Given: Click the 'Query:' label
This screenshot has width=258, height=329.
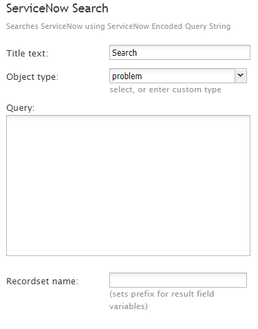Looking at the screenshot, I should (21, 107).
